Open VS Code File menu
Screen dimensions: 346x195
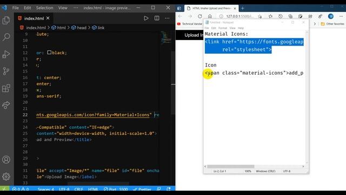(x=16, y=8)
